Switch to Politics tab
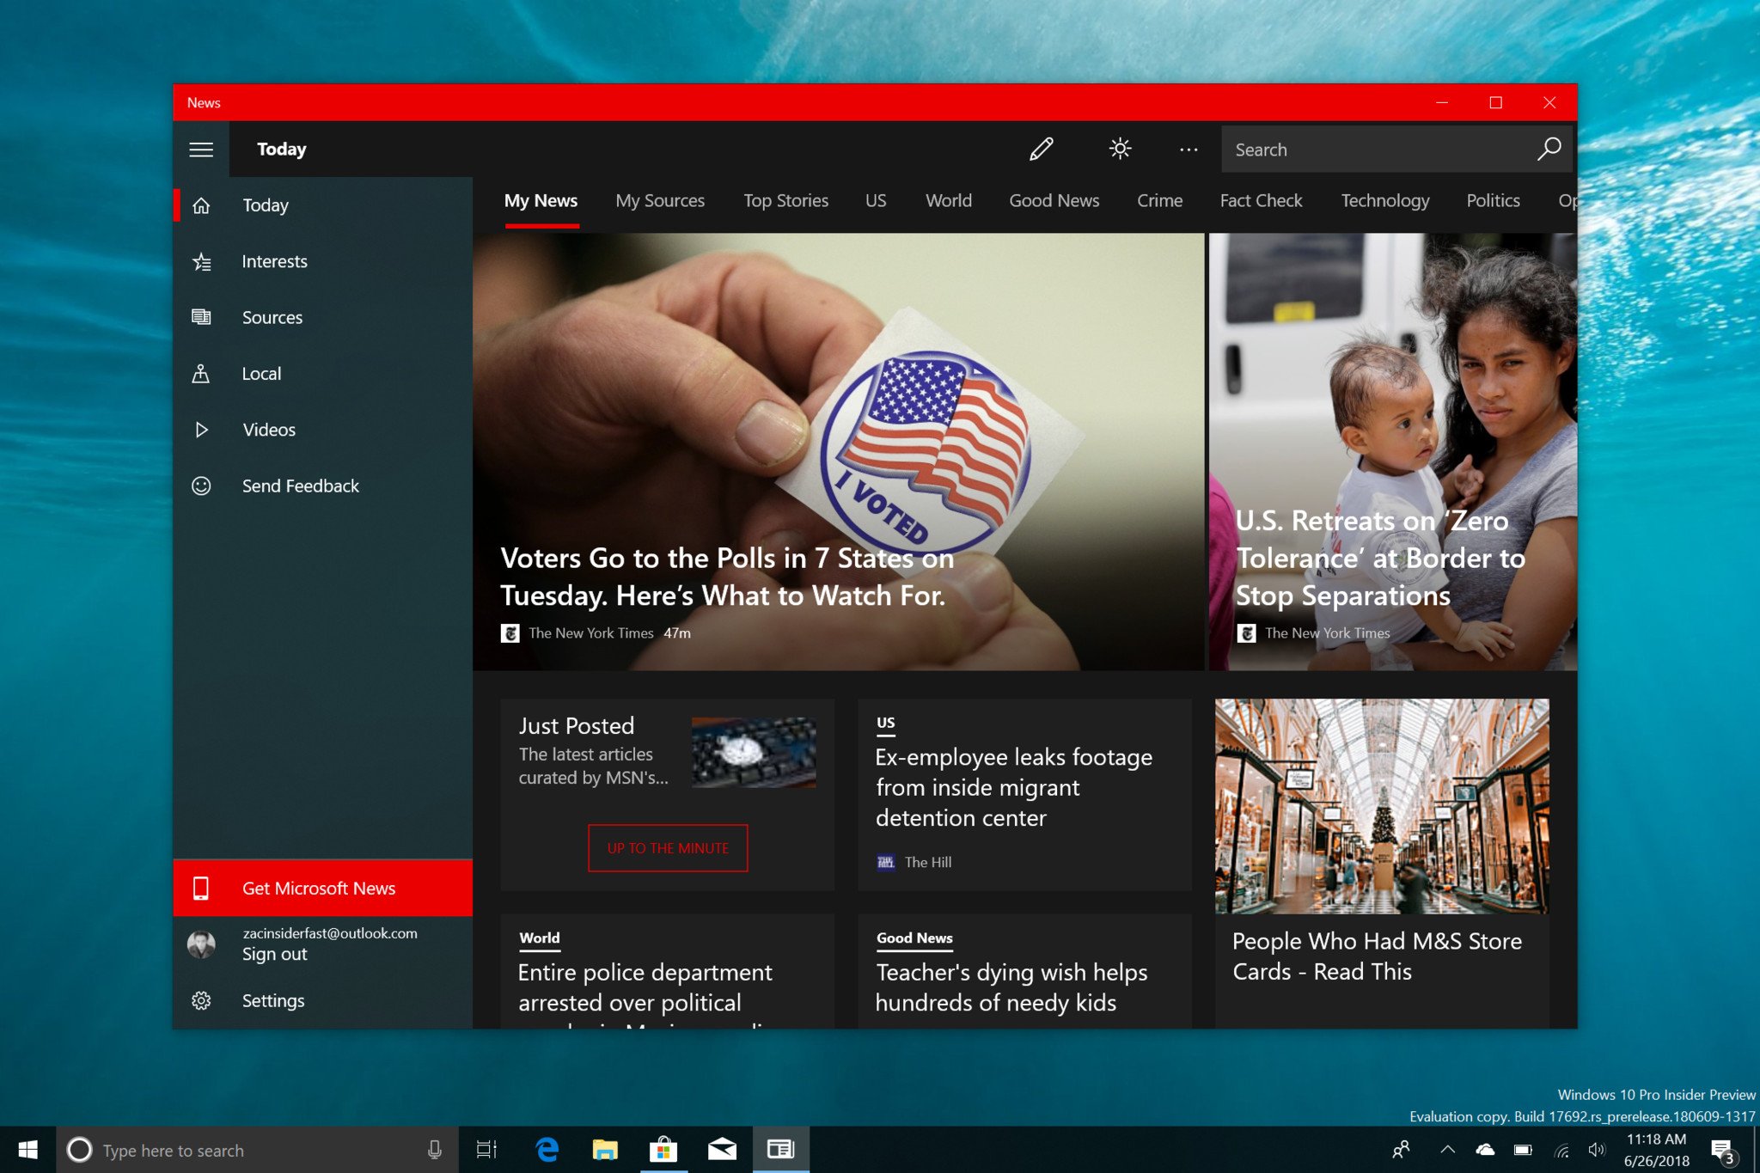 (1493, 201)
